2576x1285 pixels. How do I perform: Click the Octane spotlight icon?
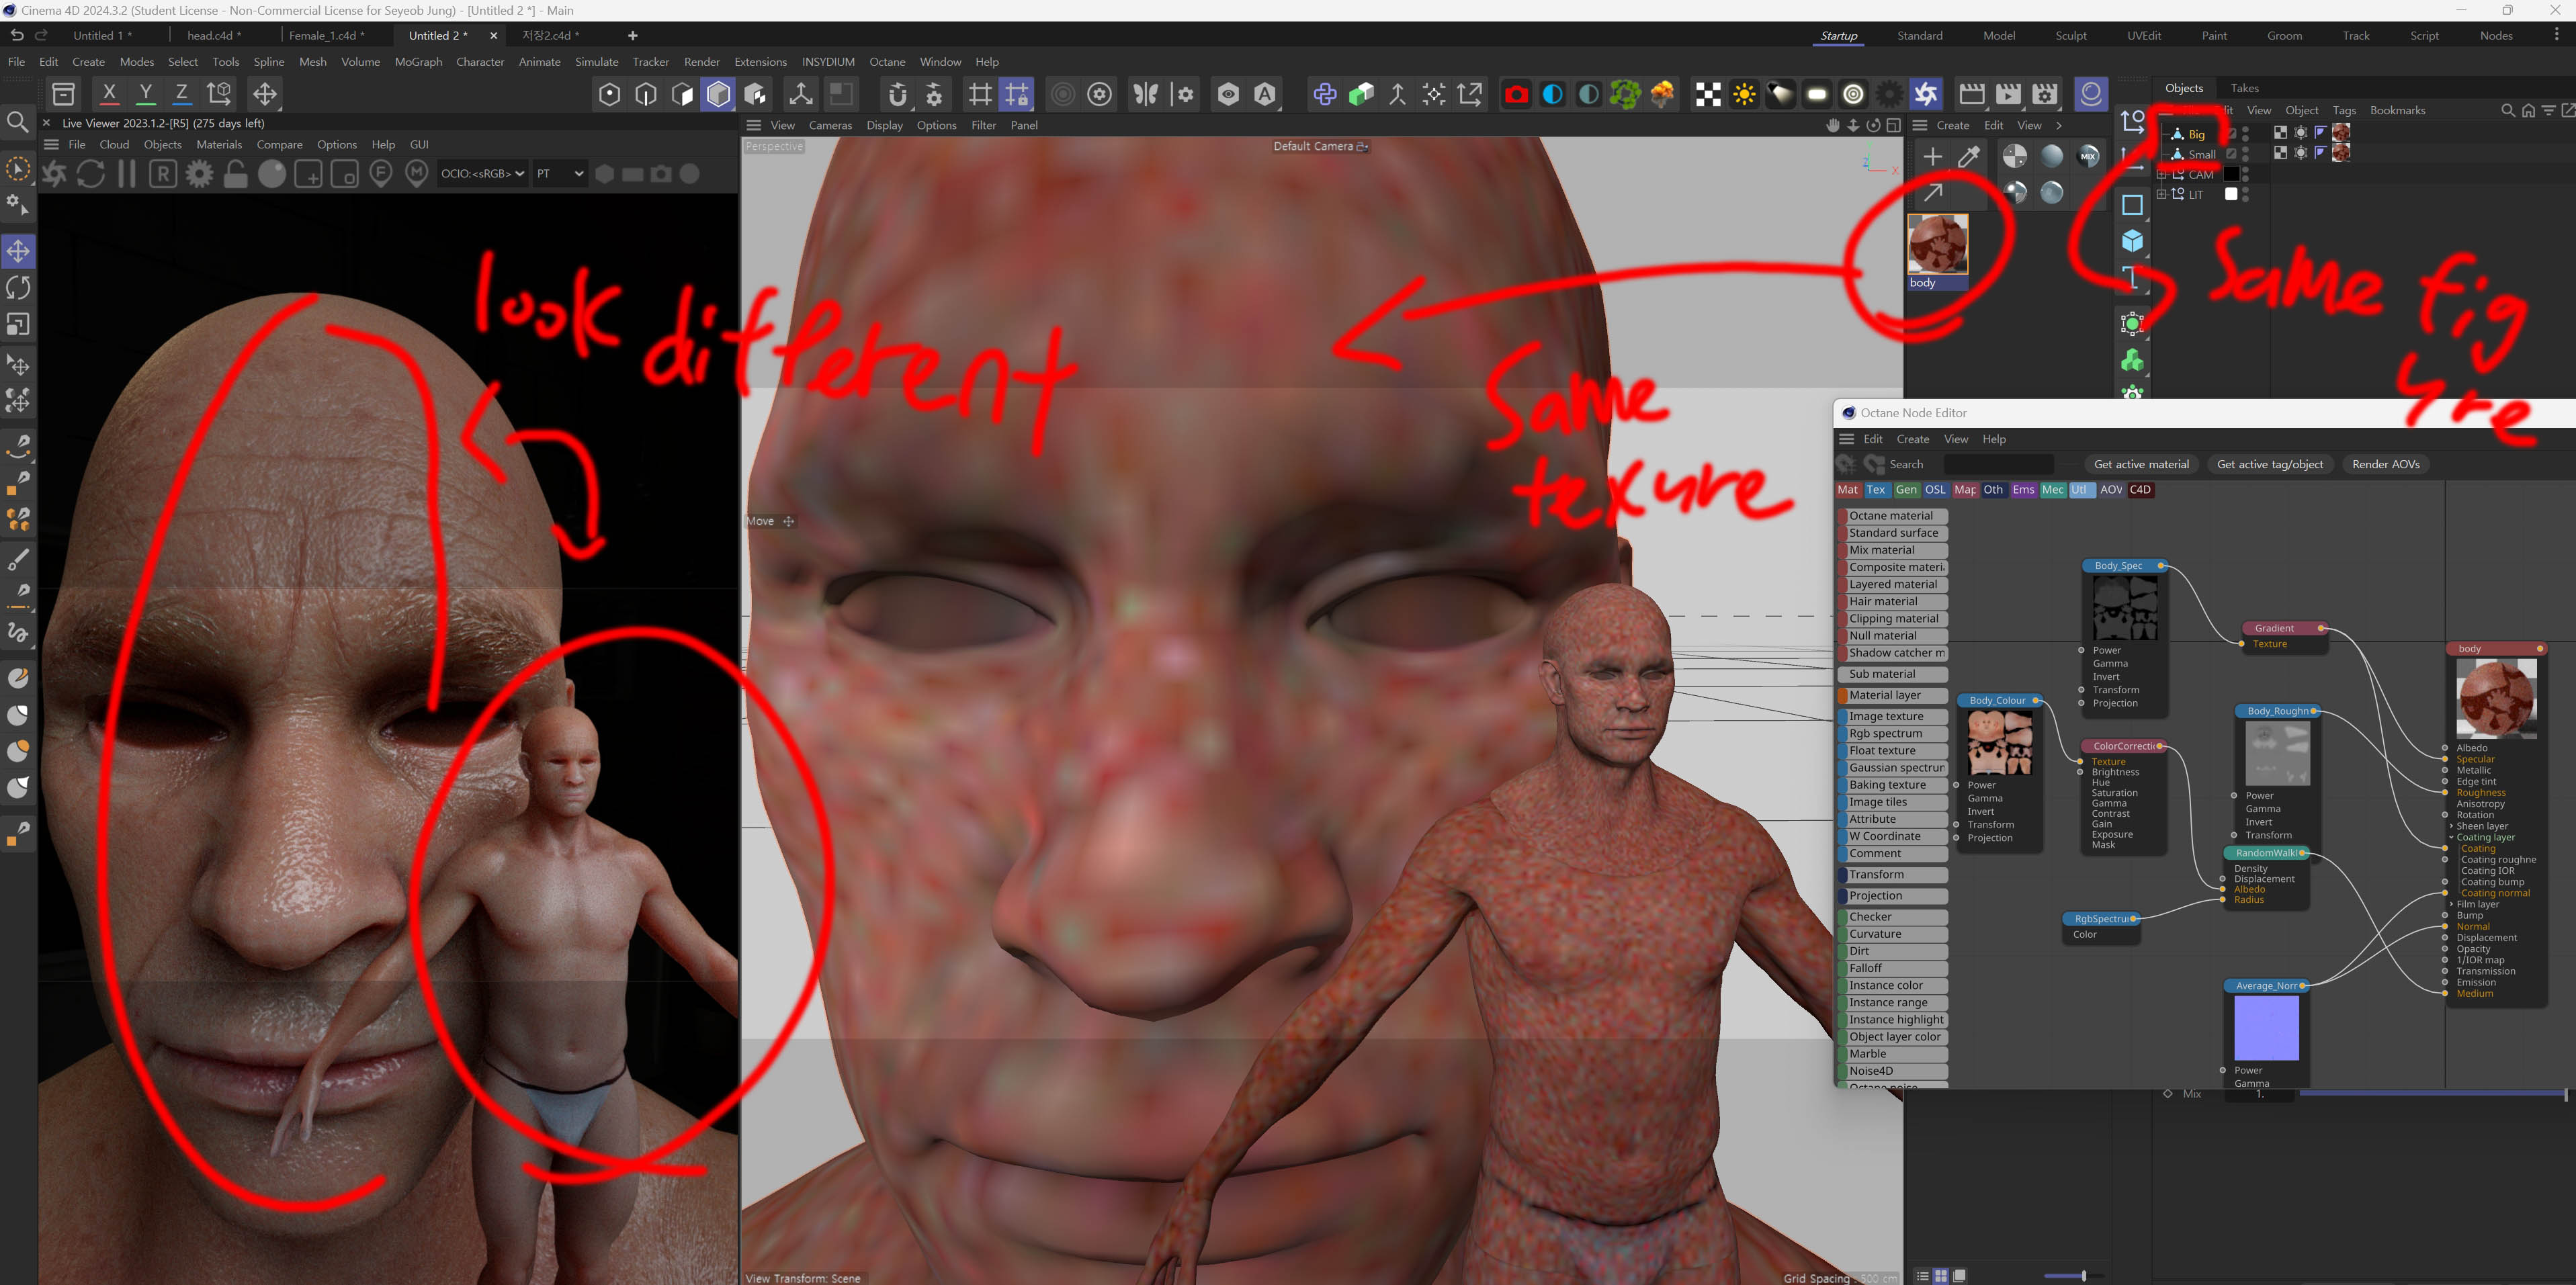click(x=1781, y=94)
